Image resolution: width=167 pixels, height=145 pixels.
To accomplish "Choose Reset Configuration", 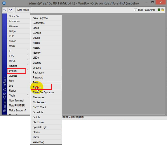I will (x=46, y=92).
